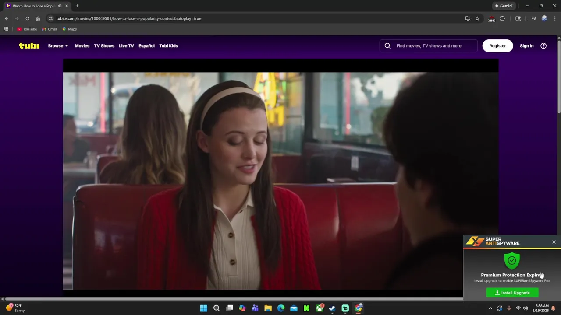
Task: Switch to the Español section
Action: click(146, 45)
